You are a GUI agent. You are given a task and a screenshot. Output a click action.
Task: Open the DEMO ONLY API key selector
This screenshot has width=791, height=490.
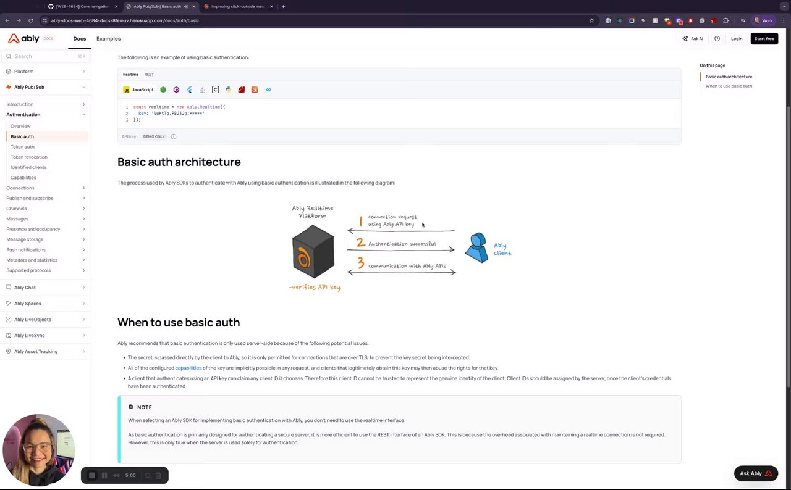pos(154,136)
